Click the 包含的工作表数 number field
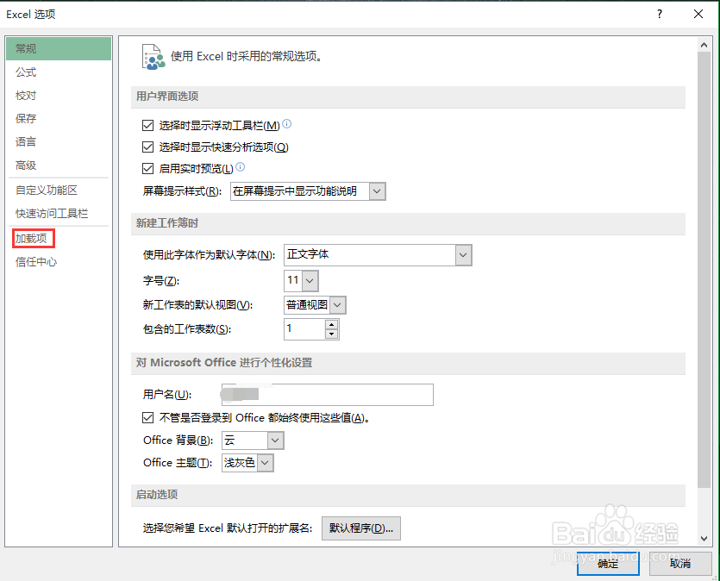 pyautogui.click(x=305, y=329)
